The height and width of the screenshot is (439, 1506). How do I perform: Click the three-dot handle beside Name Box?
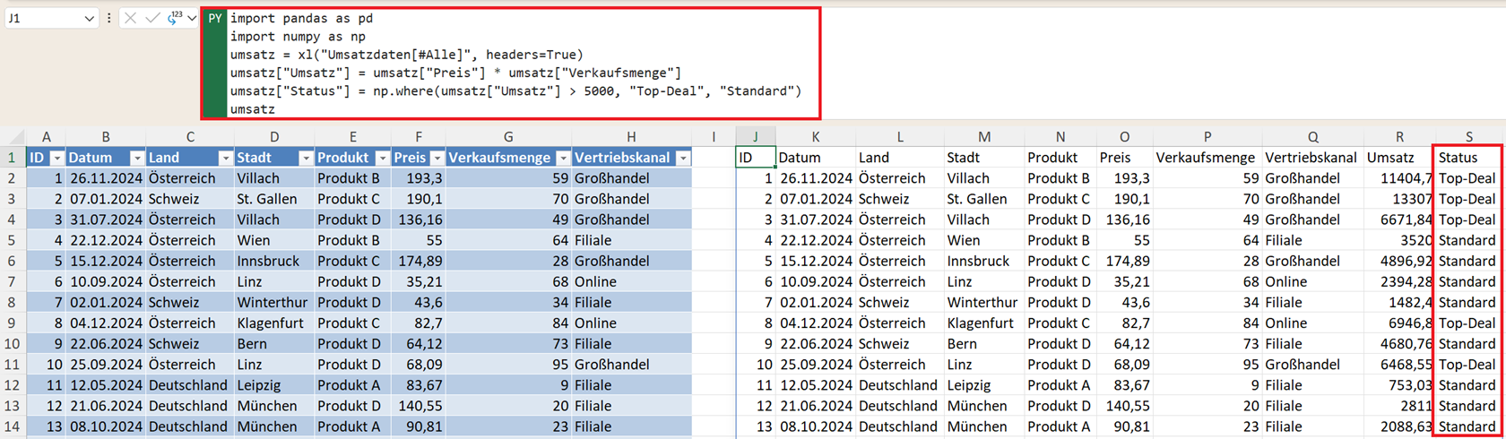click(109, 18)
